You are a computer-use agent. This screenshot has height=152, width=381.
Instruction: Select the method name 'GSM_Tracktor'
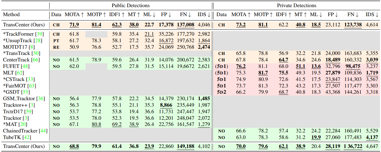coord(19,98)
